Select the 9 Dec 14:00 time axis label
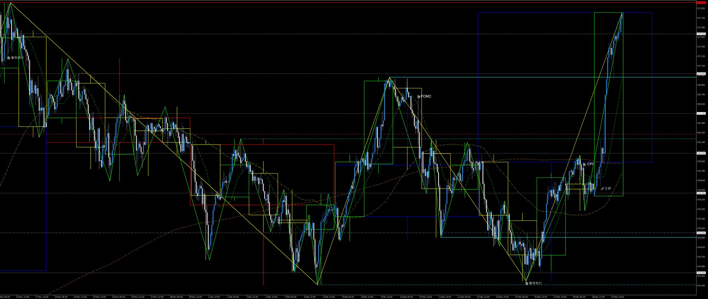708x299 pixels. coord(387,297)
